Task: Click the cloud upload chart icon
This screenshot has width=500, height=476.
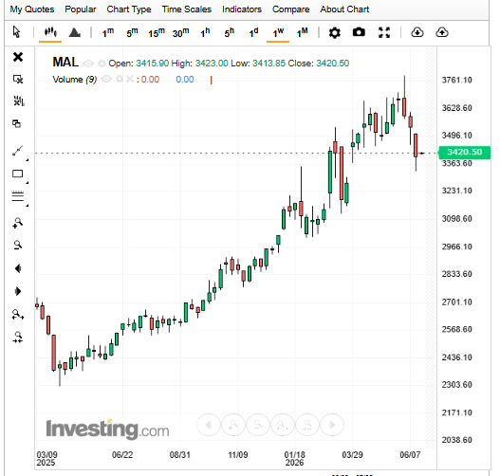Action: click(442, 32)
